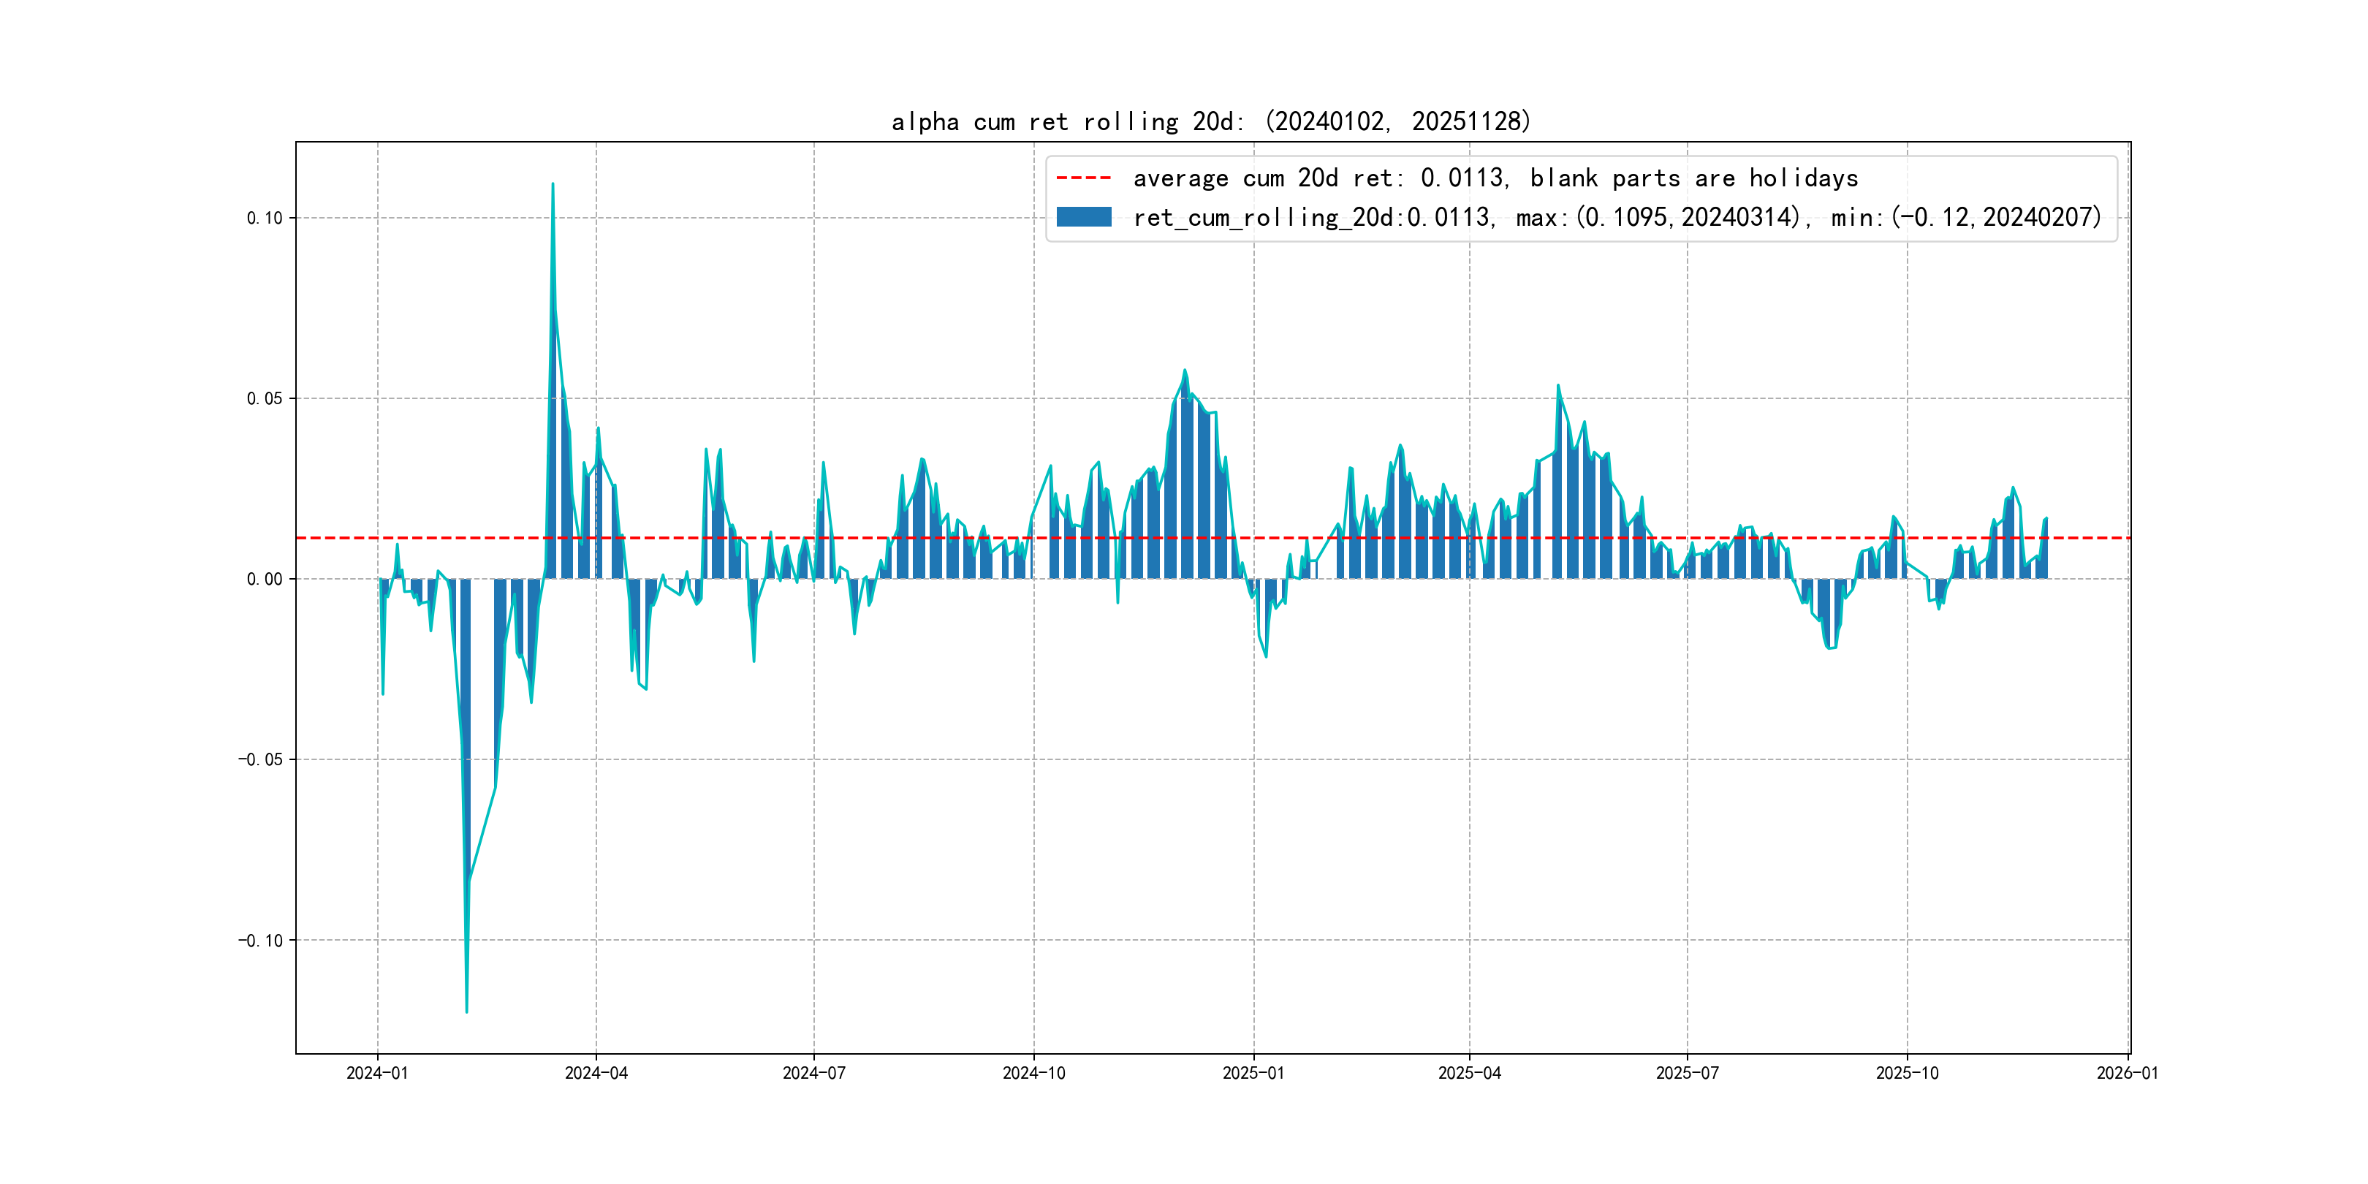Image resolution: width=2368 pixels, height=1184 pixels.
Task: Click the -0.05 y-axis tick label
Action: pos(260,759)
